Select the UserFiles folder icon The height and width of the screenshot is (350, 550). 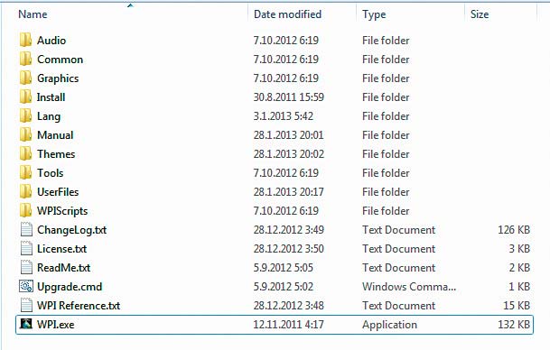coord(25,191)
